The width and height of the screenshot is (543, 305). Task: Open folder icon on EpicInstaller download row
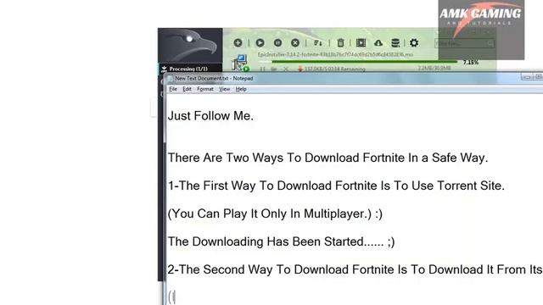click(x=273, y=69)
